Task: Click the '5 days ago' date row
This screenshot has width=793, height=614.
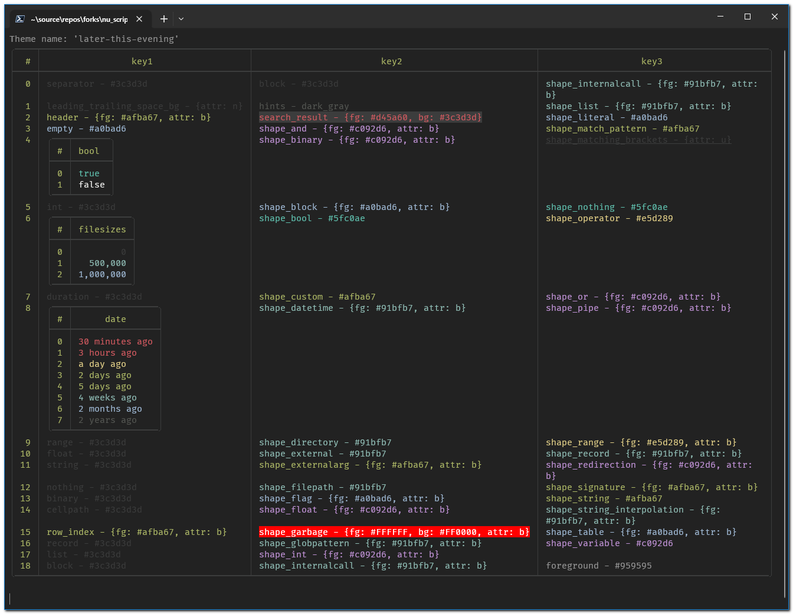Action: (105, 386)
